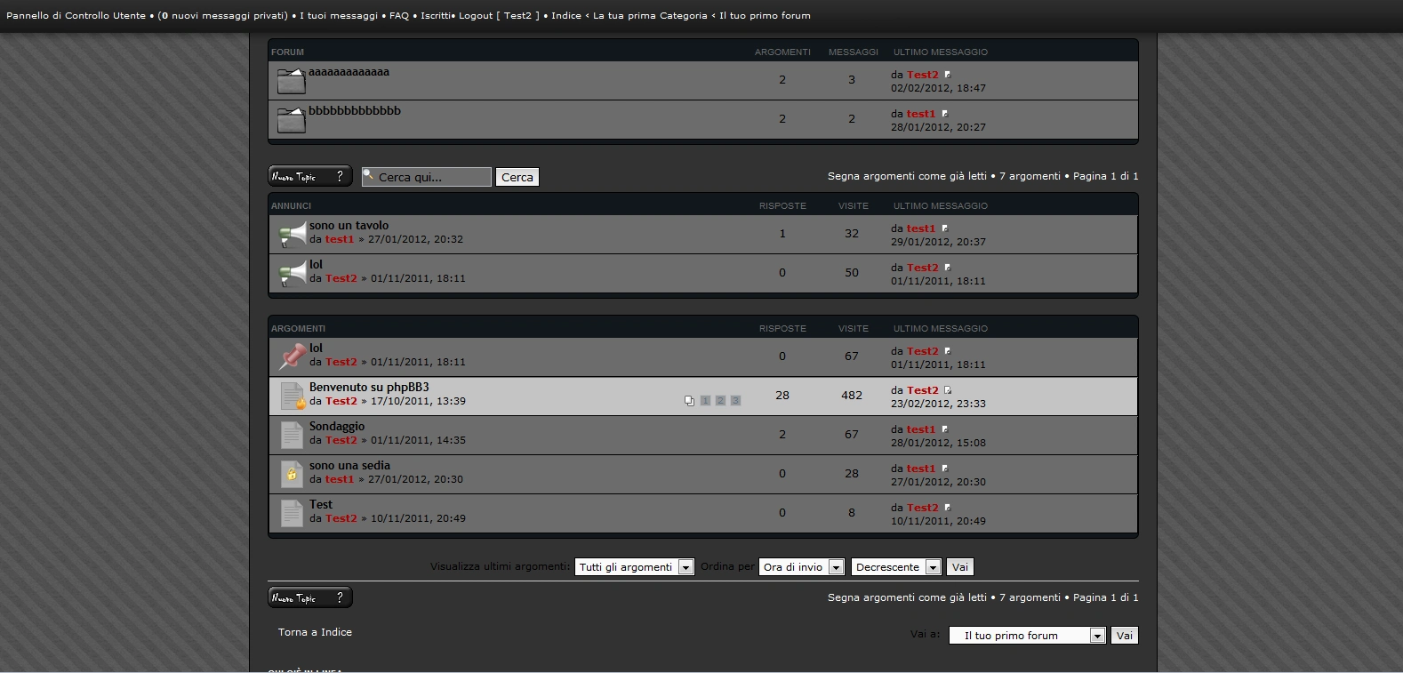Open 'Decrescente' order dropdown
The width and height of the screenshot is (1403, 673).
tap(896, 567)
